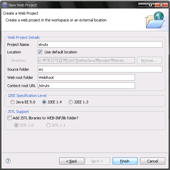Click the MyEclipse window title icon
The width and height of the screenshot is (170, 170).
pyautogui.click(x=5, y=5)
